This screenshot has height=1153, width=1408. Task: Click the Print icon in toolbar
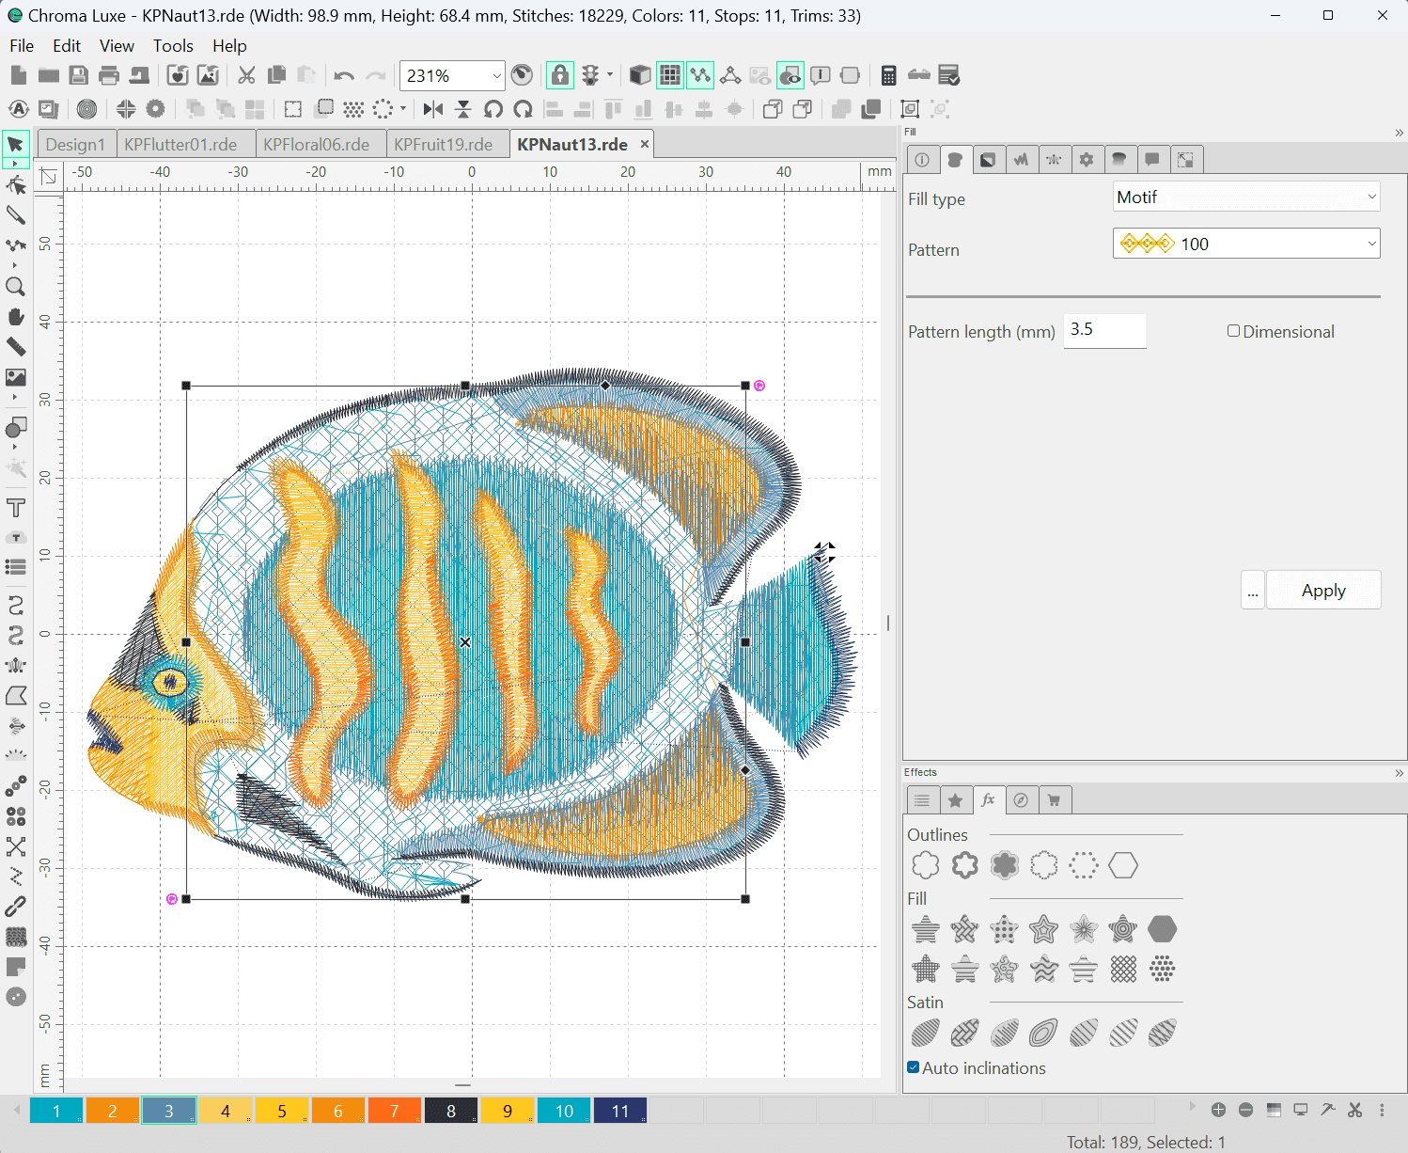(109, 75)
